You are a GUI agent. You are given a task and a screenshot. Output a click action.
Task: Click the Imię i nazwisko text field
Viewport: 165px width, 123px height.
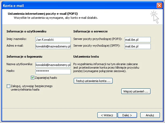point(53,39)
